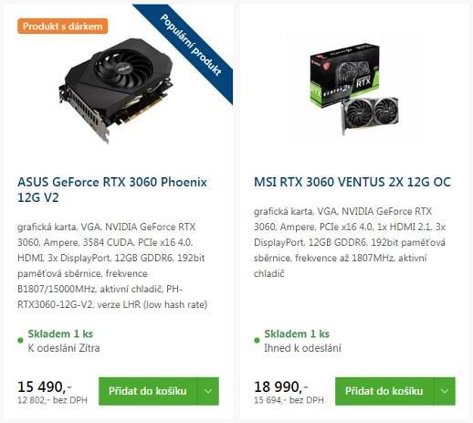Click the green stock dot for ASUS card
The height and width of the screenshot is (423, 473).
coord(20,340)
